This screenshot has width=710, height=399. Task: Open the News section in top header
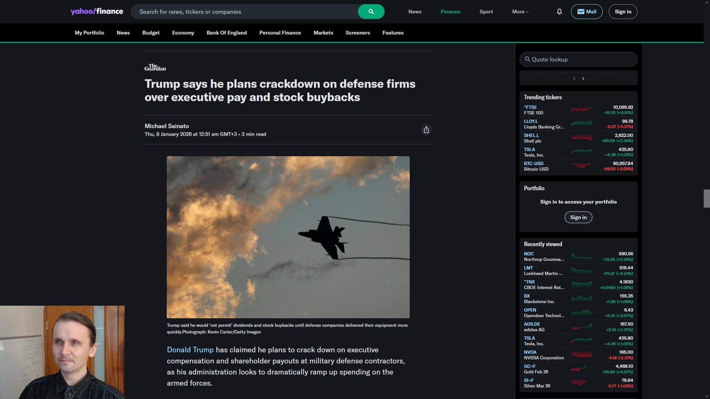[415, 11]
